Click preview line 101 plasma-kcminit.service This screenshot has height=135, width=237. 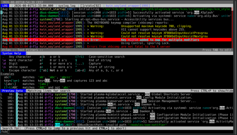(x=117, y=98)
